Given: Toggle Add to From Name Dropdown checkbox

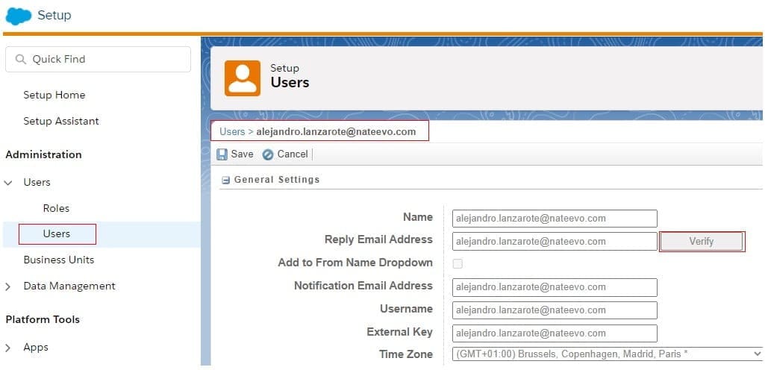Looking at the screenshot, I should click(458, 263).
